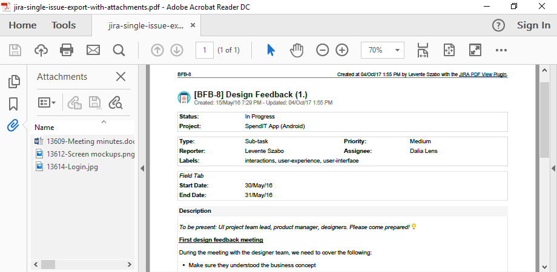Switch to the Home tab
The height and width of the screenshot is (272, 557).
click(22, 25)
